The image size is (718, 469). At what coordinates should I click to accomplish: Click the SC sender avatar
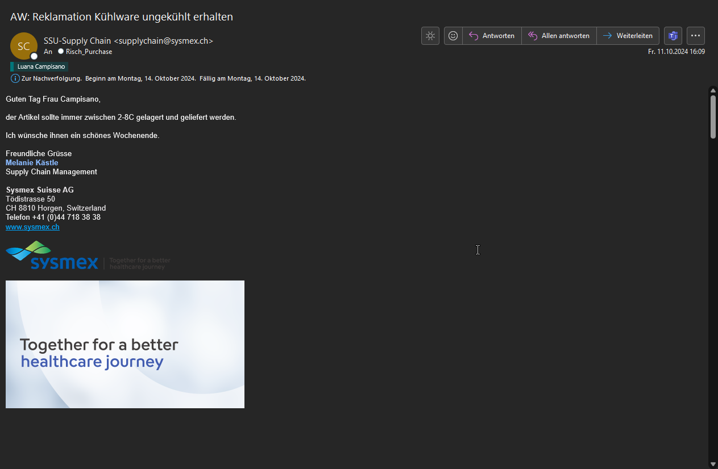click(x=23, y=46)
